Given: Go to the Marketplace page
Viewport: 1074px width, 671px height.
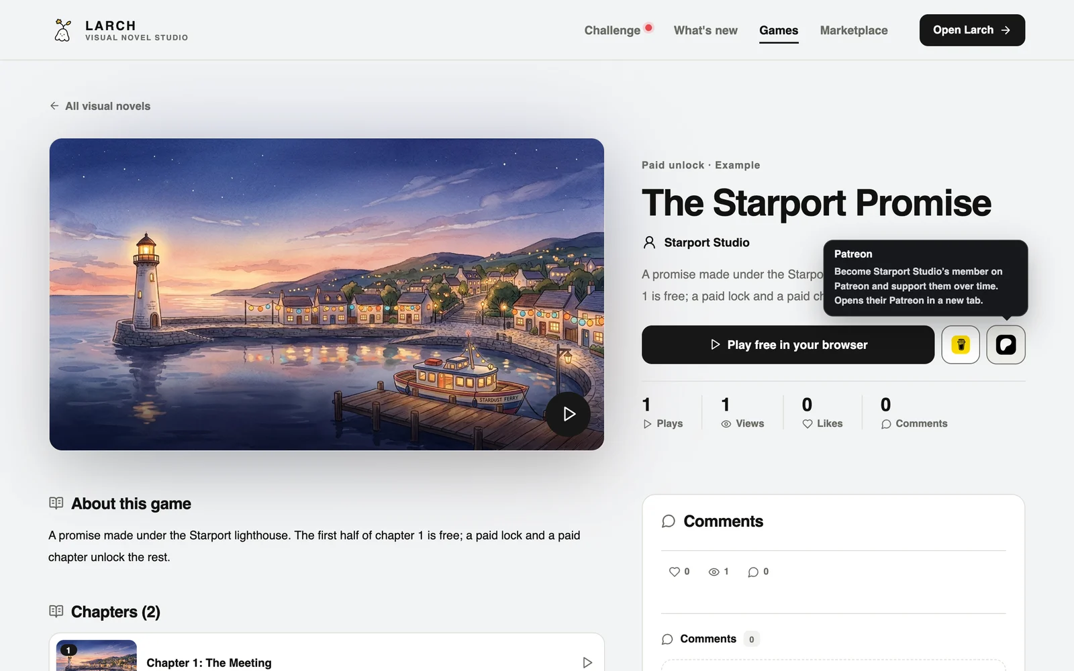Looking at the screenshot, I should [854, 30].
